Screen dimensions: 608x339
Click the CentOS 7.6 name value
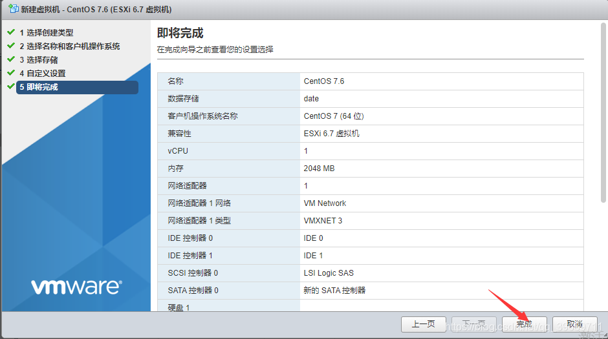pos(324,81)
